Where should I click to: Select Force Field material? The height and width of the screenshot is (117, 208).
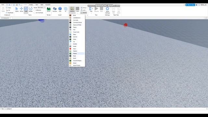(77, 32)
